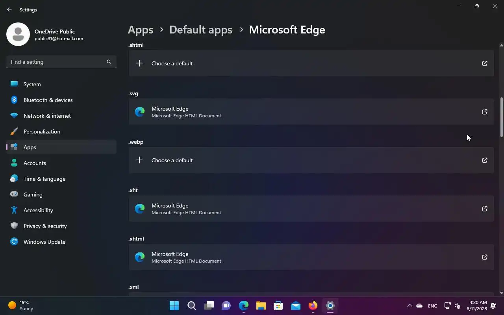Select Apps in the sidebar
Viewport: 504px width, 315px height.
[x=61, y=147]
